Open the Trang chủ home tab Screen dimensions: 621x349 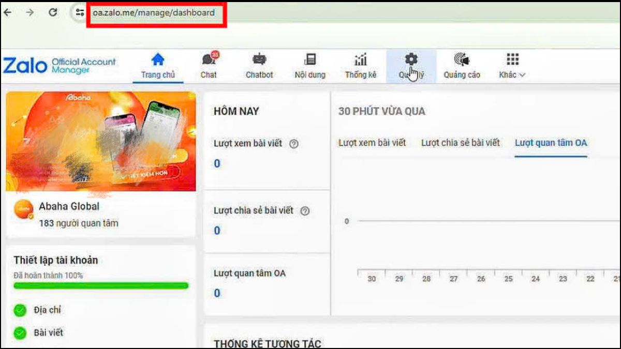pyautogui.click(x=158, y=66)
